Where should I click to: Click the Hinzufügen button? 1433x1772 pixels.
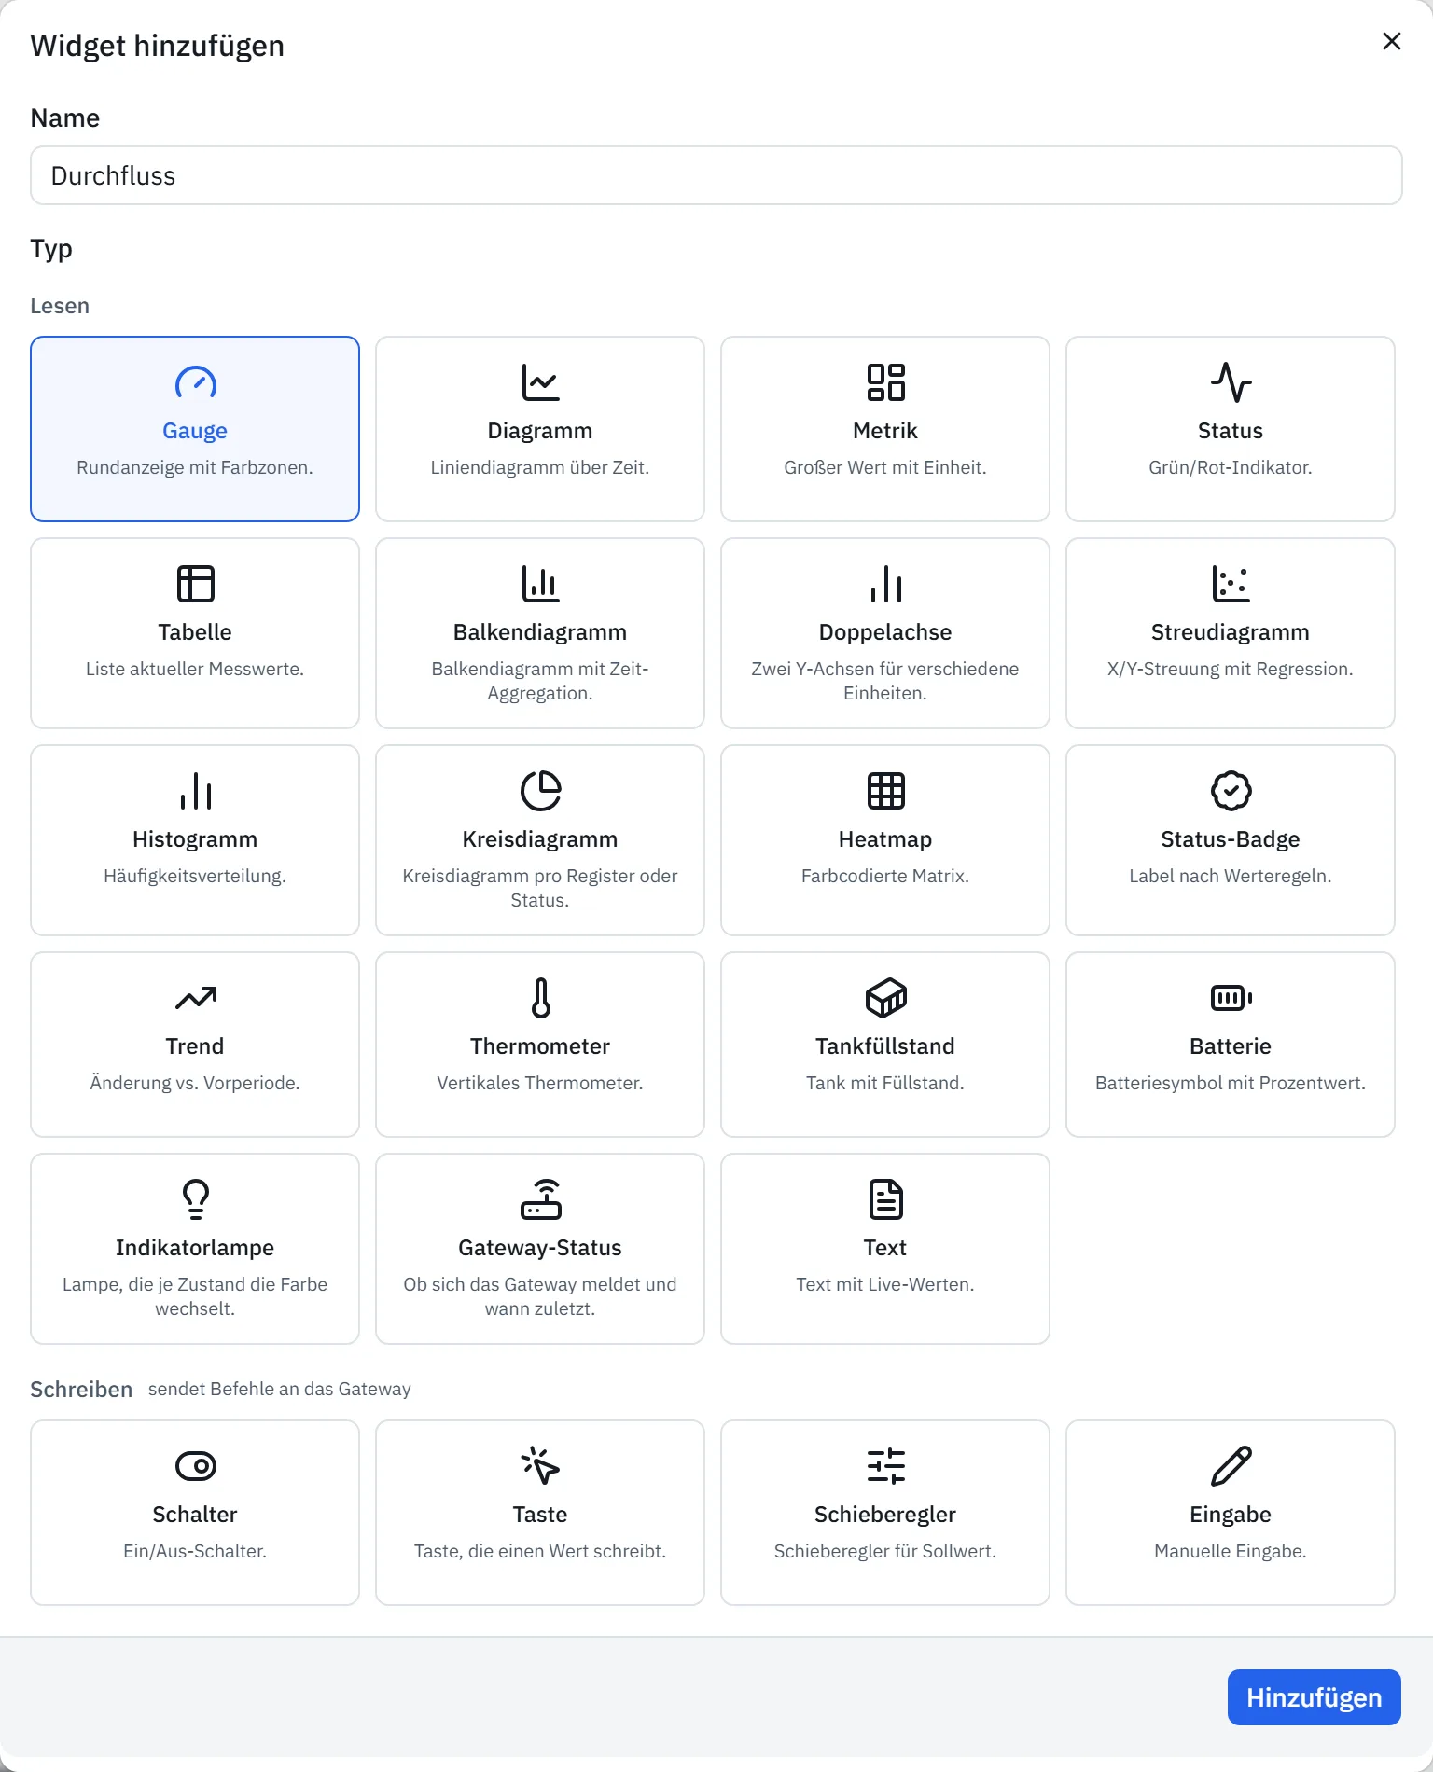coord(1314,1697)
